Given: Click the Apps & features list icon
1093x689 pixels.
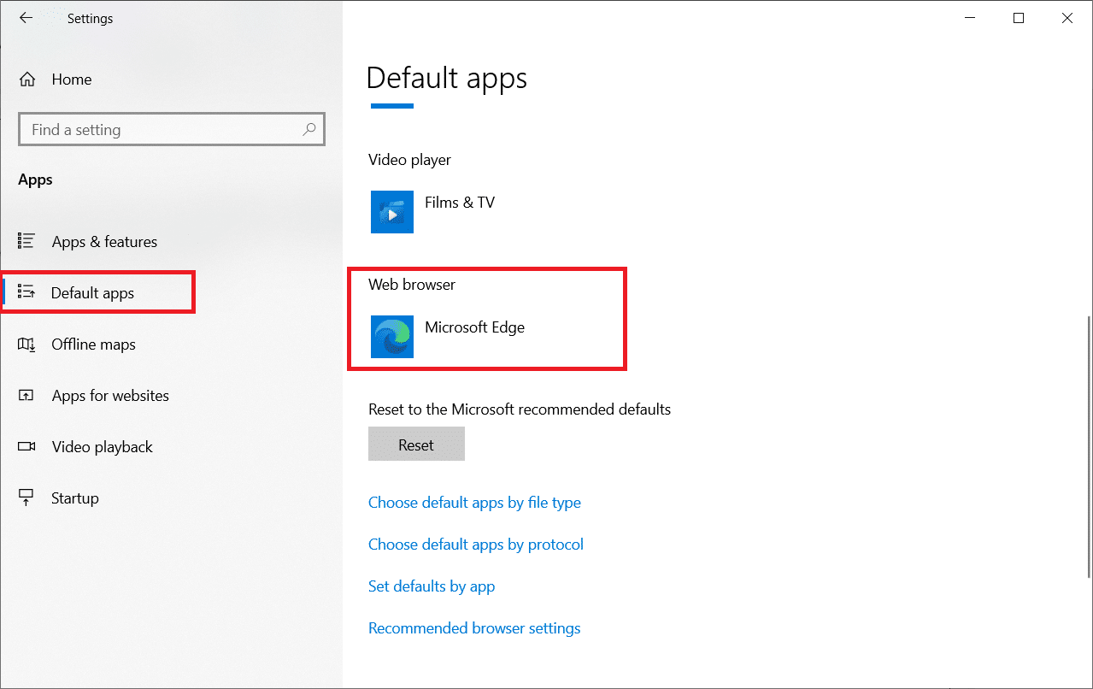Looking at the screenshot, I should click(26, 242).
